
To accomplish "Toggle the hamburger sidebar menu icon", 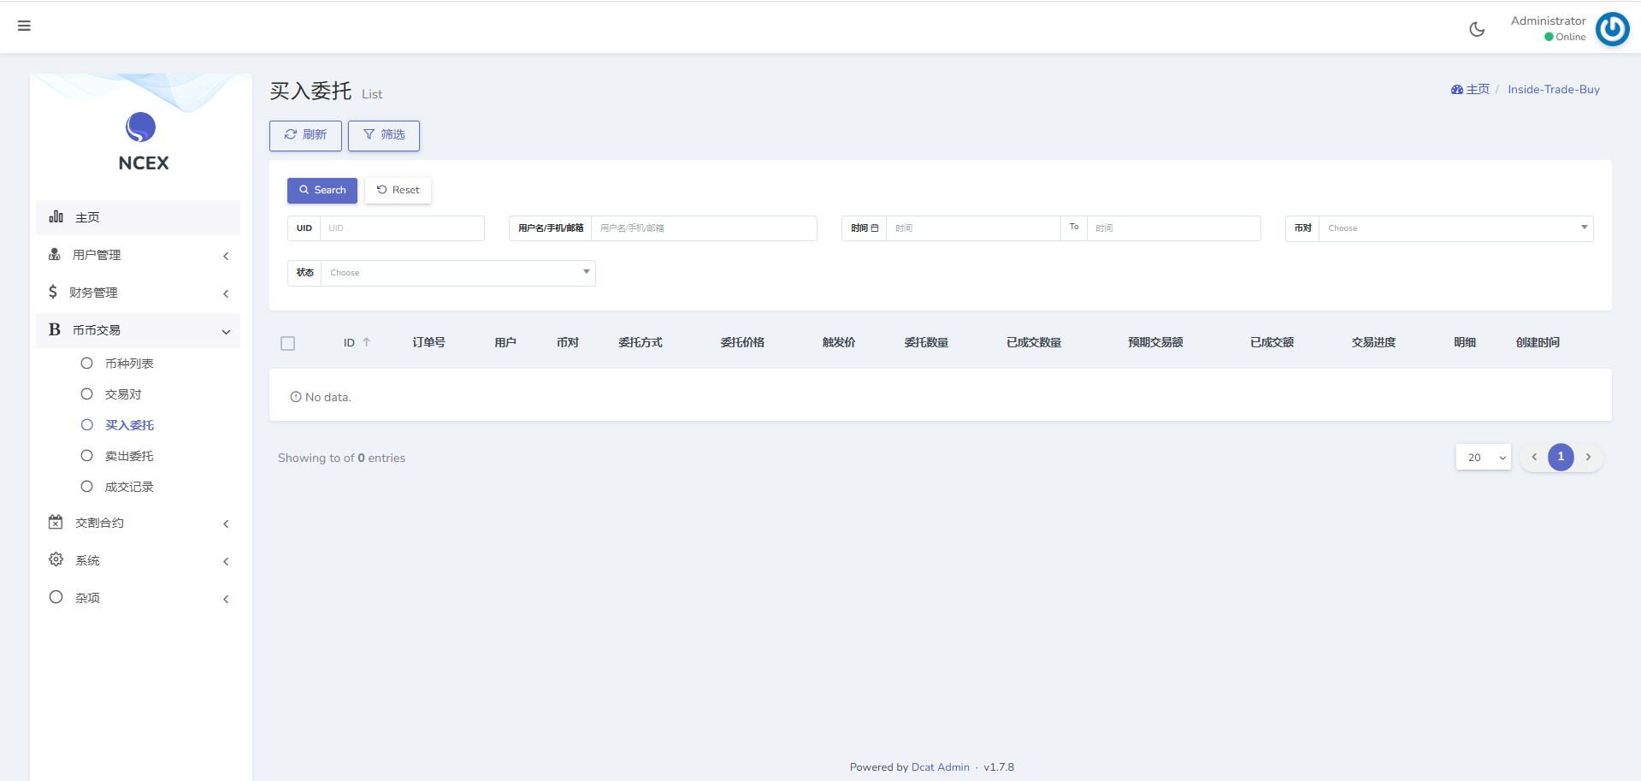I will 24,26.
